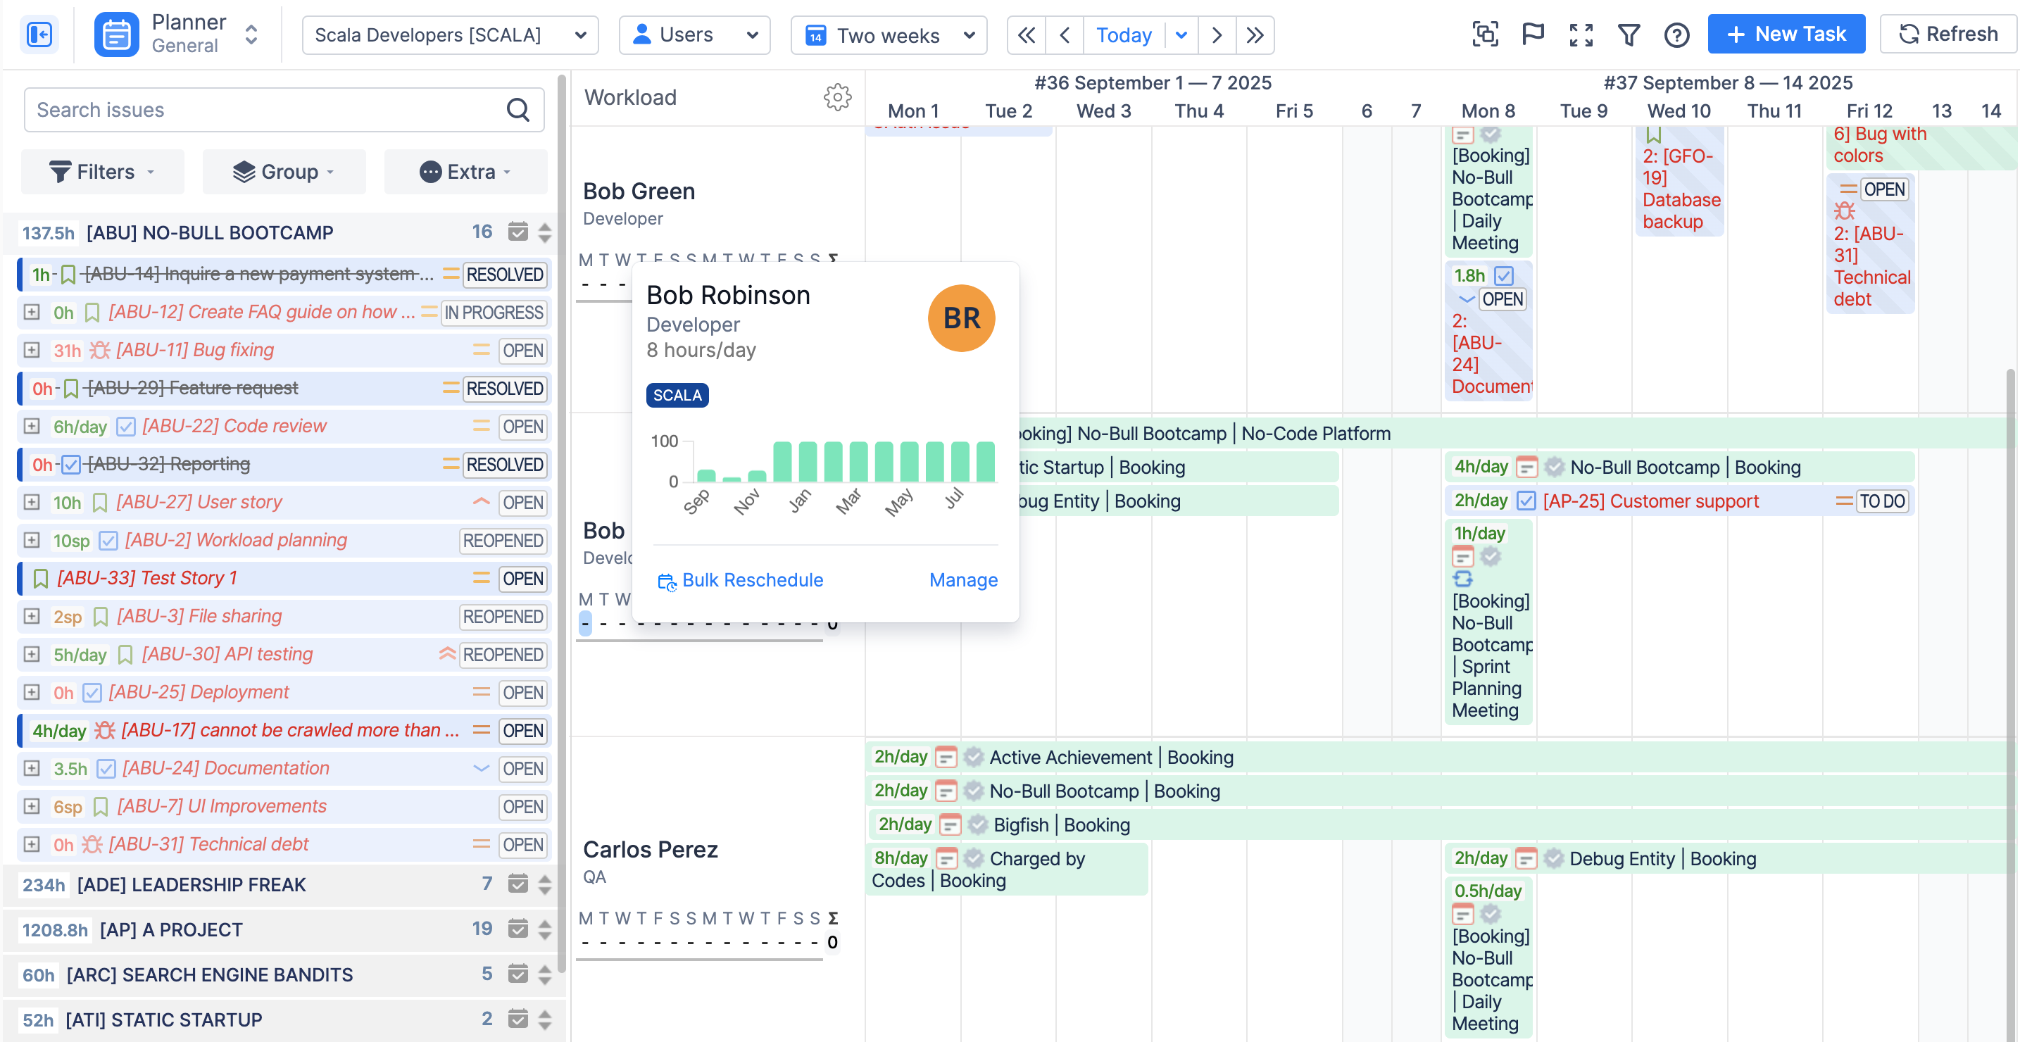Image resolution: width=2020 pixels, height=1042 pixels.
Task: Toggle the AP-25 Customer support checkbox
Action: (x=1526, y=501)
